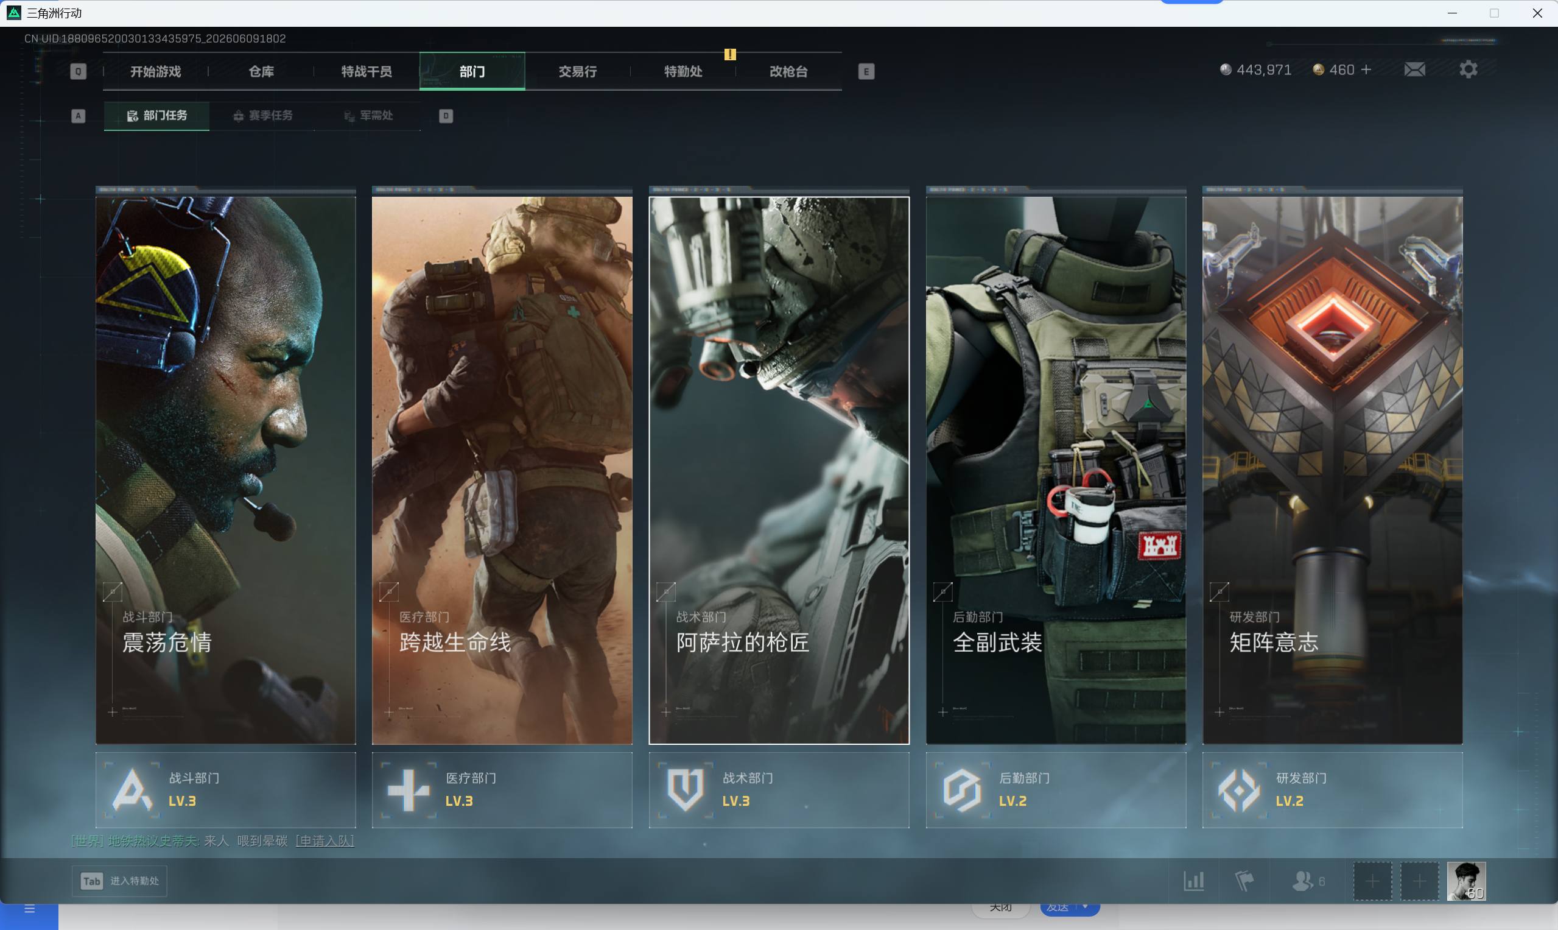Select the 部门 tab

pyautogui.click(x=472, y=71)
